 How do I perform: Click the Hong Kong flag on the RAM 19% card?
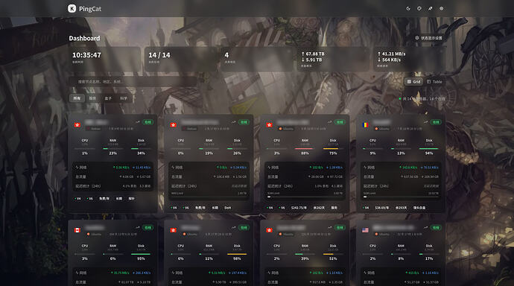[174, 125]
